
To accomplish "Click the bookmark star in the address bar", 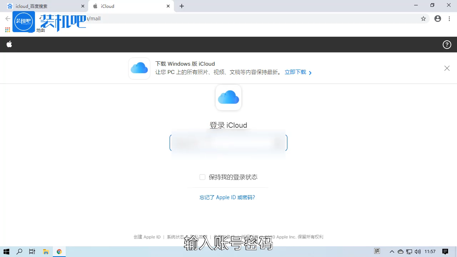I will click(423, 19).
